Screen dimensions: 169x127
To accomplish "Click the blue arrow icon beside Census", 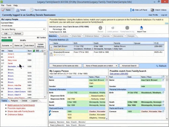I will click(50, 111).
